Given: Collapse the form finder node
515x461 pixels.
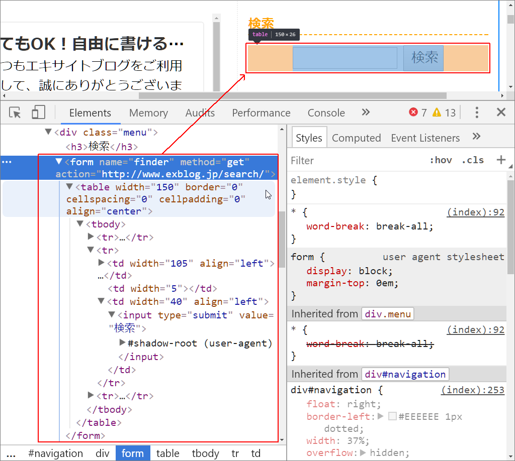Looking at the screenshot, I should pyautogui.click(x=59, y=161).
